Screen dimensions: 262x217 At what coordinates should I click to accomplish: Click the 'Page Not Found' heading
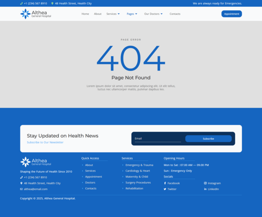click(x=131, y=78)
